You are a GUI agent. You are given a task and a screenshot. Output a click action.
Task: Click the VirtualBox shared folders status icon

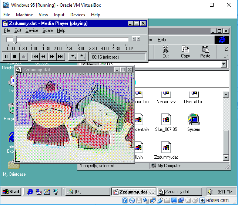point(167,201)
